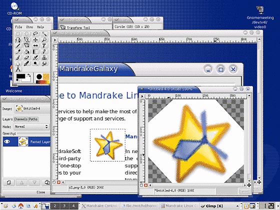Choose the Airbrush tool

pos(35,57)
